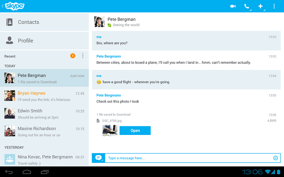This screenshot has width=284, height=177.
Task: Tap the Skype logo to go back
Action: 15,6
